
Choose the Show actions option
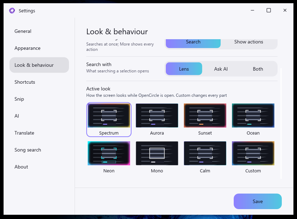tap(249, 43)
